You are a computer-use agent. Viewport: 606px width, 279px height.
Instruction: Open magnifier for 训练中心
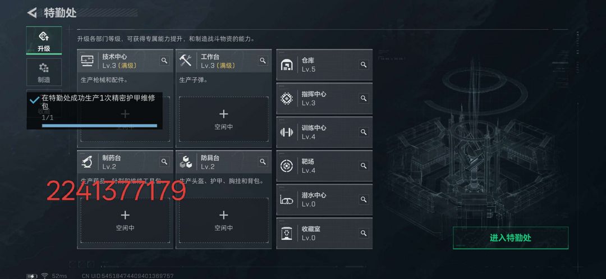coord(363,132)
